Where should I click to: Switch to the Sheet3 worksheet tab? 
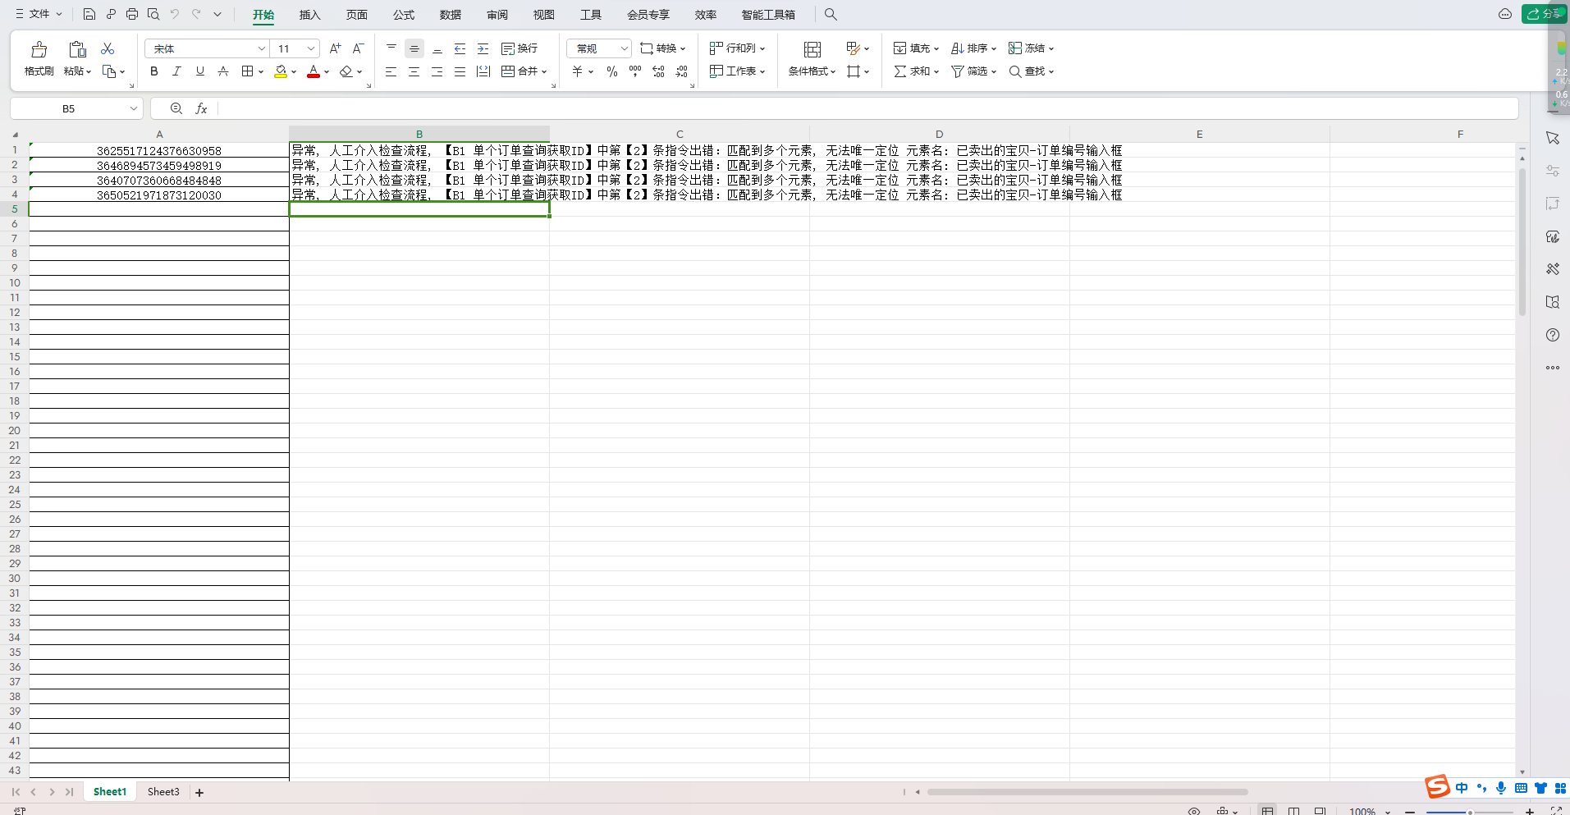[x=163, y=792]
